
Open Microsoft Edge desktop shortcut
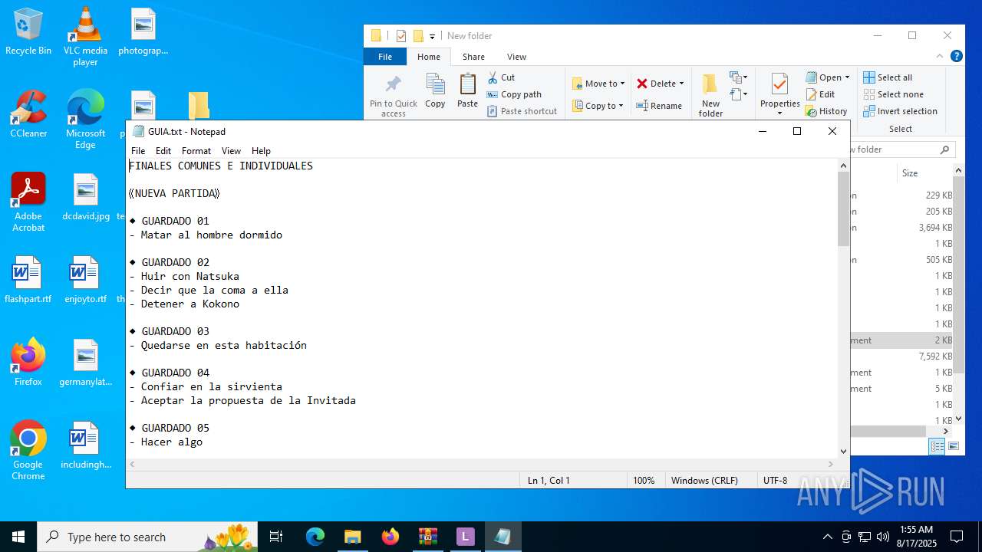pyautogui.click(x=85, y=119)
